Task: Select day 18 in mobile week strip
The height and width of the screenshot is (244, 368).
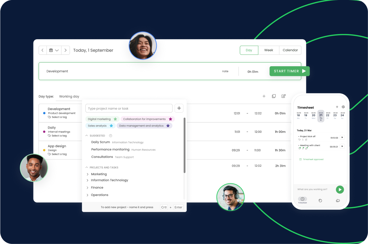Action: point(298,115)
